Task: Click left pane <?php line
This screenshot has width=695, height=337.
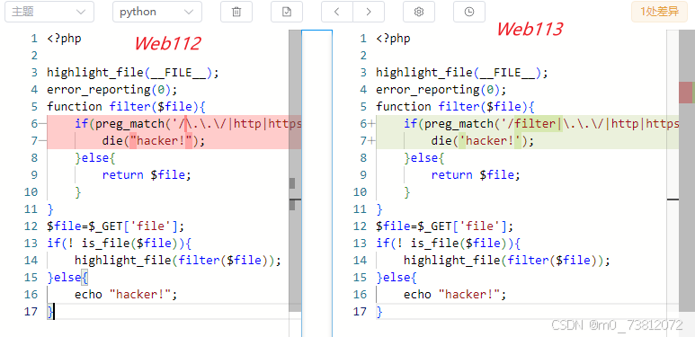Action: tap(64, 39)
